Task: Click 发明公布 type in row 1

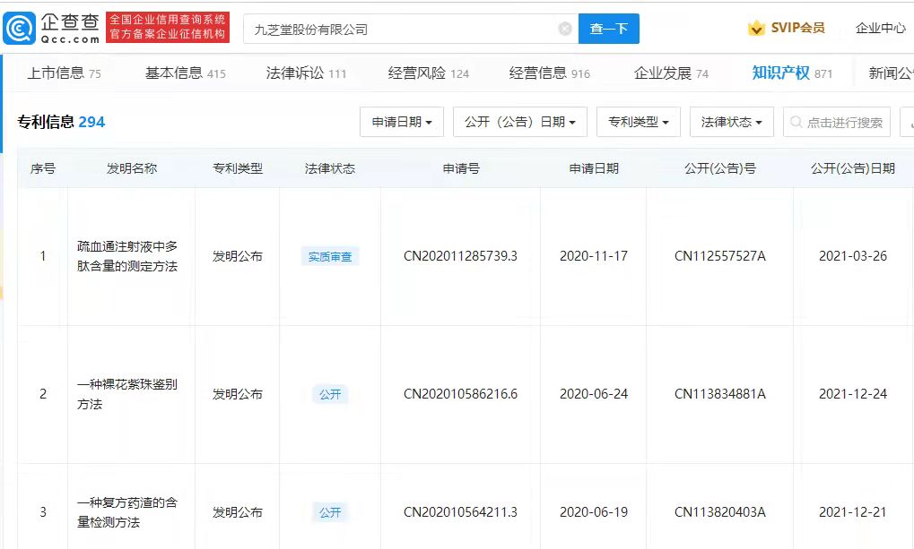Action: [237, 256]
